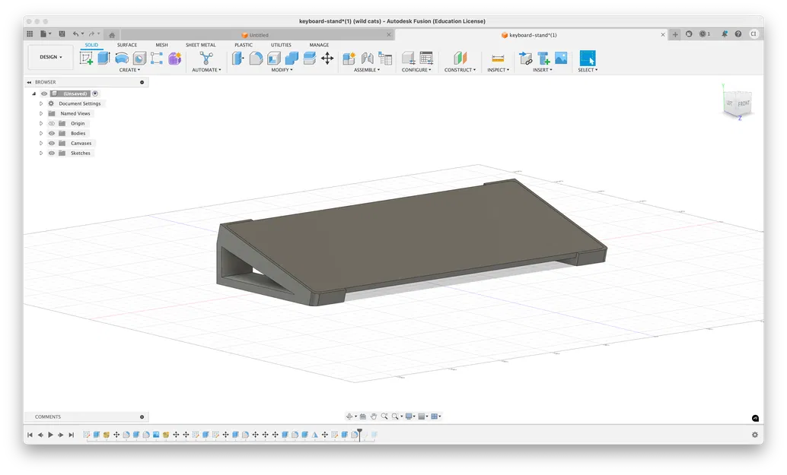The height and width of the screenshot is (475, 787).
Task: Show the hidden Origin folder
Action: point(52,123)
